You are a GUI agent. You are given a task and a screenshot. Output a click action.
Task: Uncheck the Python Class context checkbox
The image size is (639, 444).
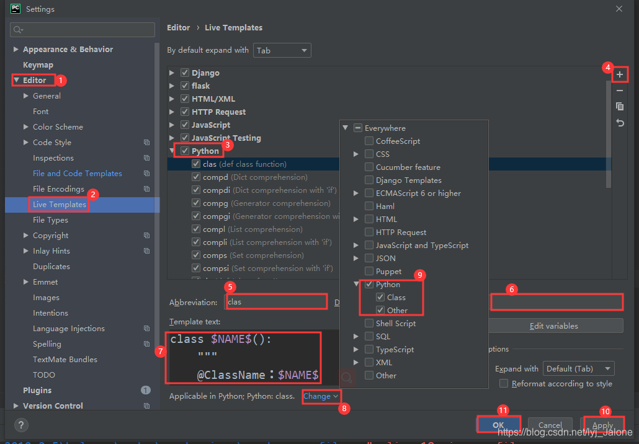coord(380,298)
